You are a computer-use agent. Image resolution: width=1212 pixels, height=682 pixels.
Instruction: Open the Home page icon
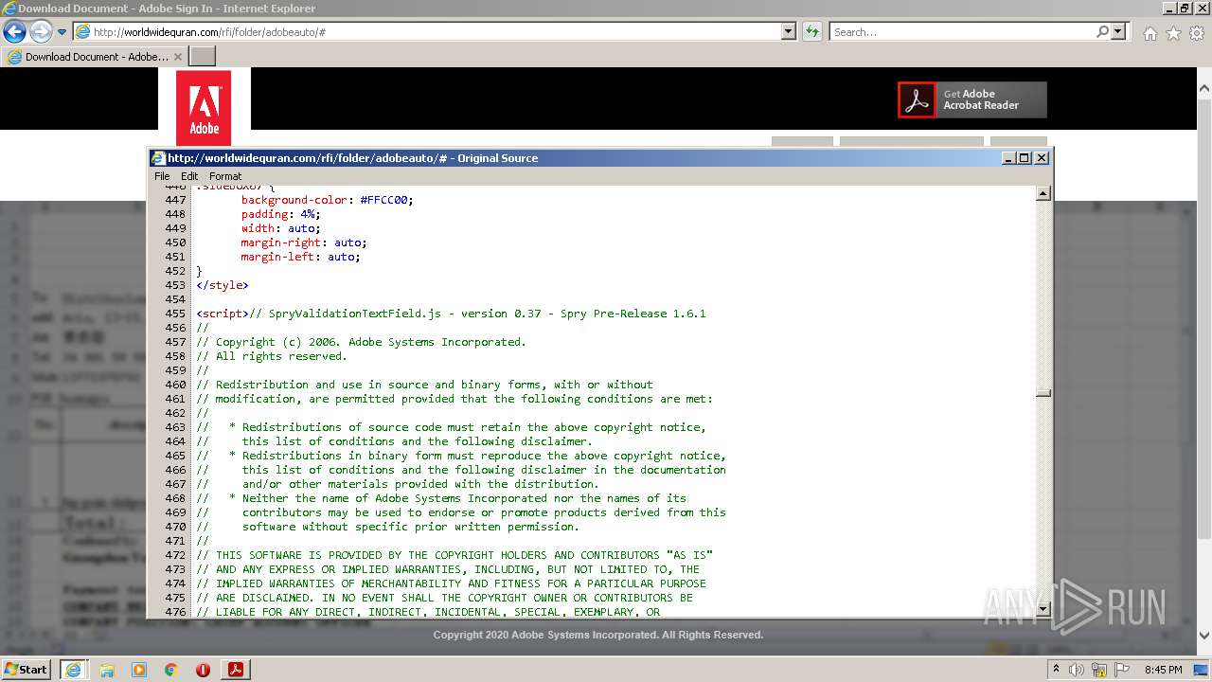(1150, 33)
